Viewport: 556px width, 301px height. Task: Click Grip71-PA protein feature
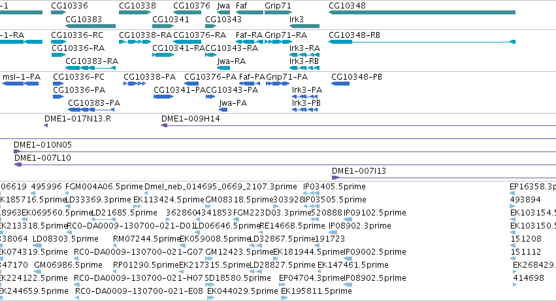(278, 84)
